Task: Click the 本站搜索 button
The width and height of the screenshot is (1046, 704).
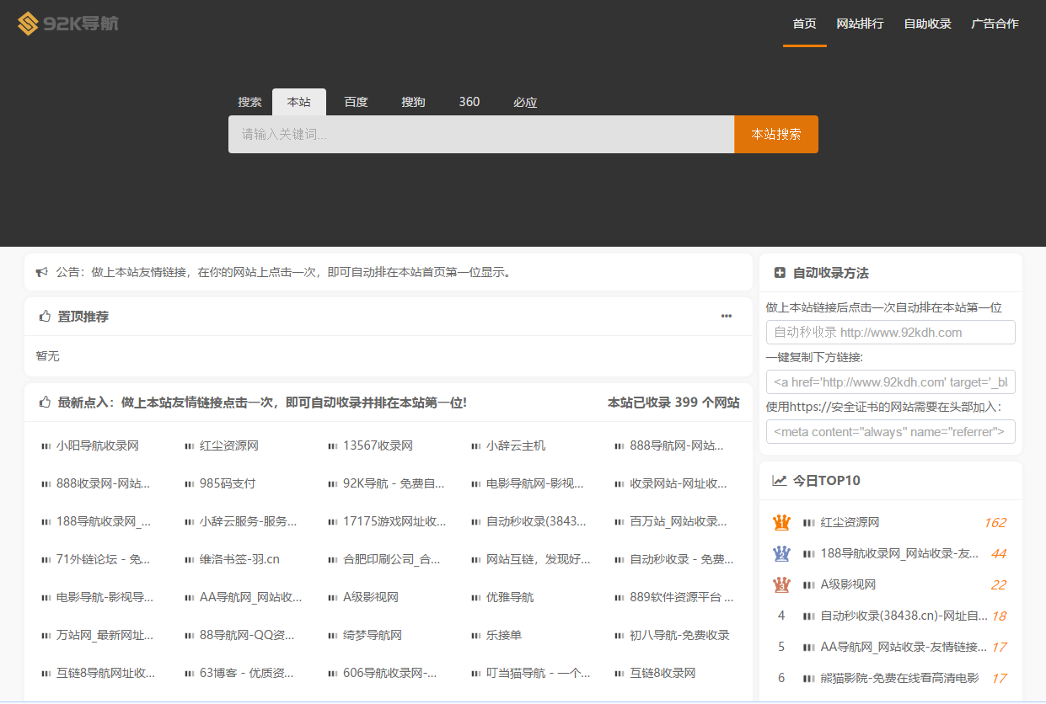Action: [776, 134]
